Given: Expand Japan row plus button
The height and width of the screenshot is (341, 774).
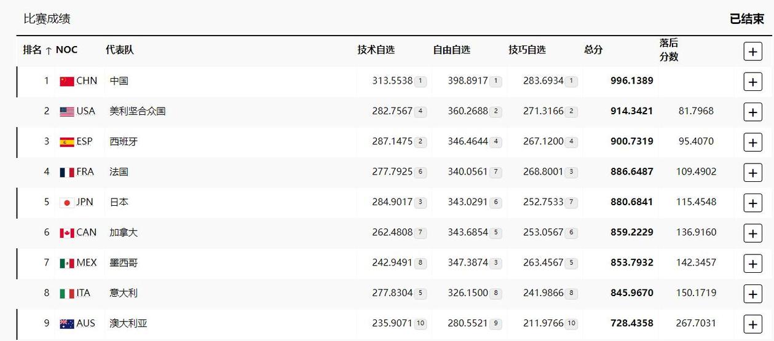Looking at the screenshot, I should tap(752, 203).
